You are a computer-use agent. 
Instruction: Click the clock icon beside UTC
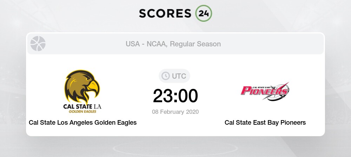point(166,76)
